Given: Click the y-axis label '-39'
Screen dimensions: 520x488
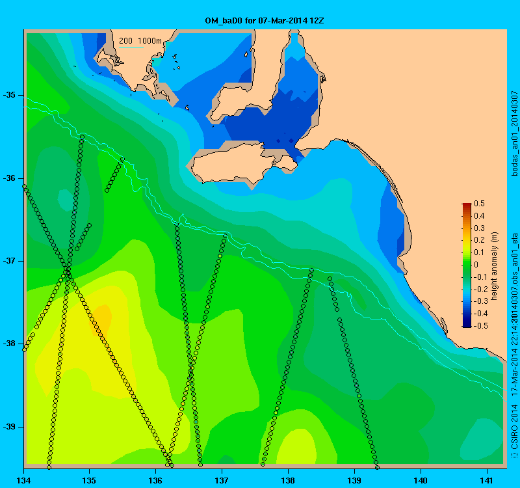Looking at the screenshot, I should (9, 427).
